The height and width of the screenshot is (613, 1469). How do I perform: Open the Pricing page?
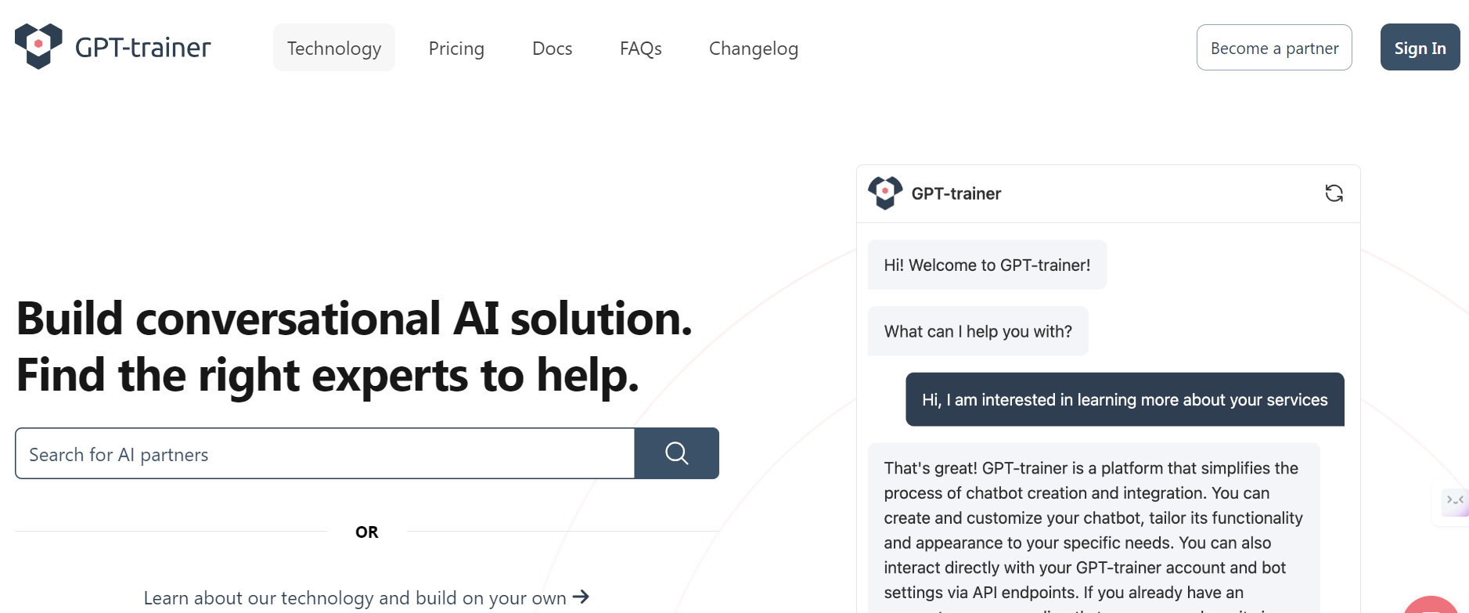pyautogui.click(x=456, y=48)
